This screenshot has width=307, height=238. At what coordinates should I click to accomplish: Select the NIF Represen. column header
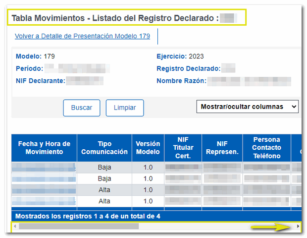(222, 148)
